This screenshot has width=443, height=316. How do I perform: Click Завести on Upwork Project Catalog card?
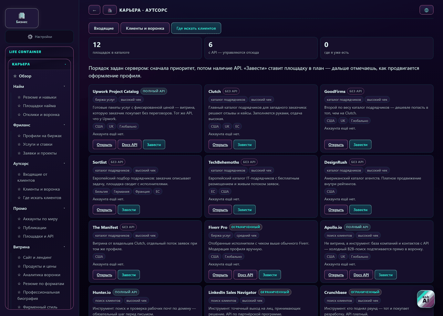pyautogui.click(x=154, y=145)
